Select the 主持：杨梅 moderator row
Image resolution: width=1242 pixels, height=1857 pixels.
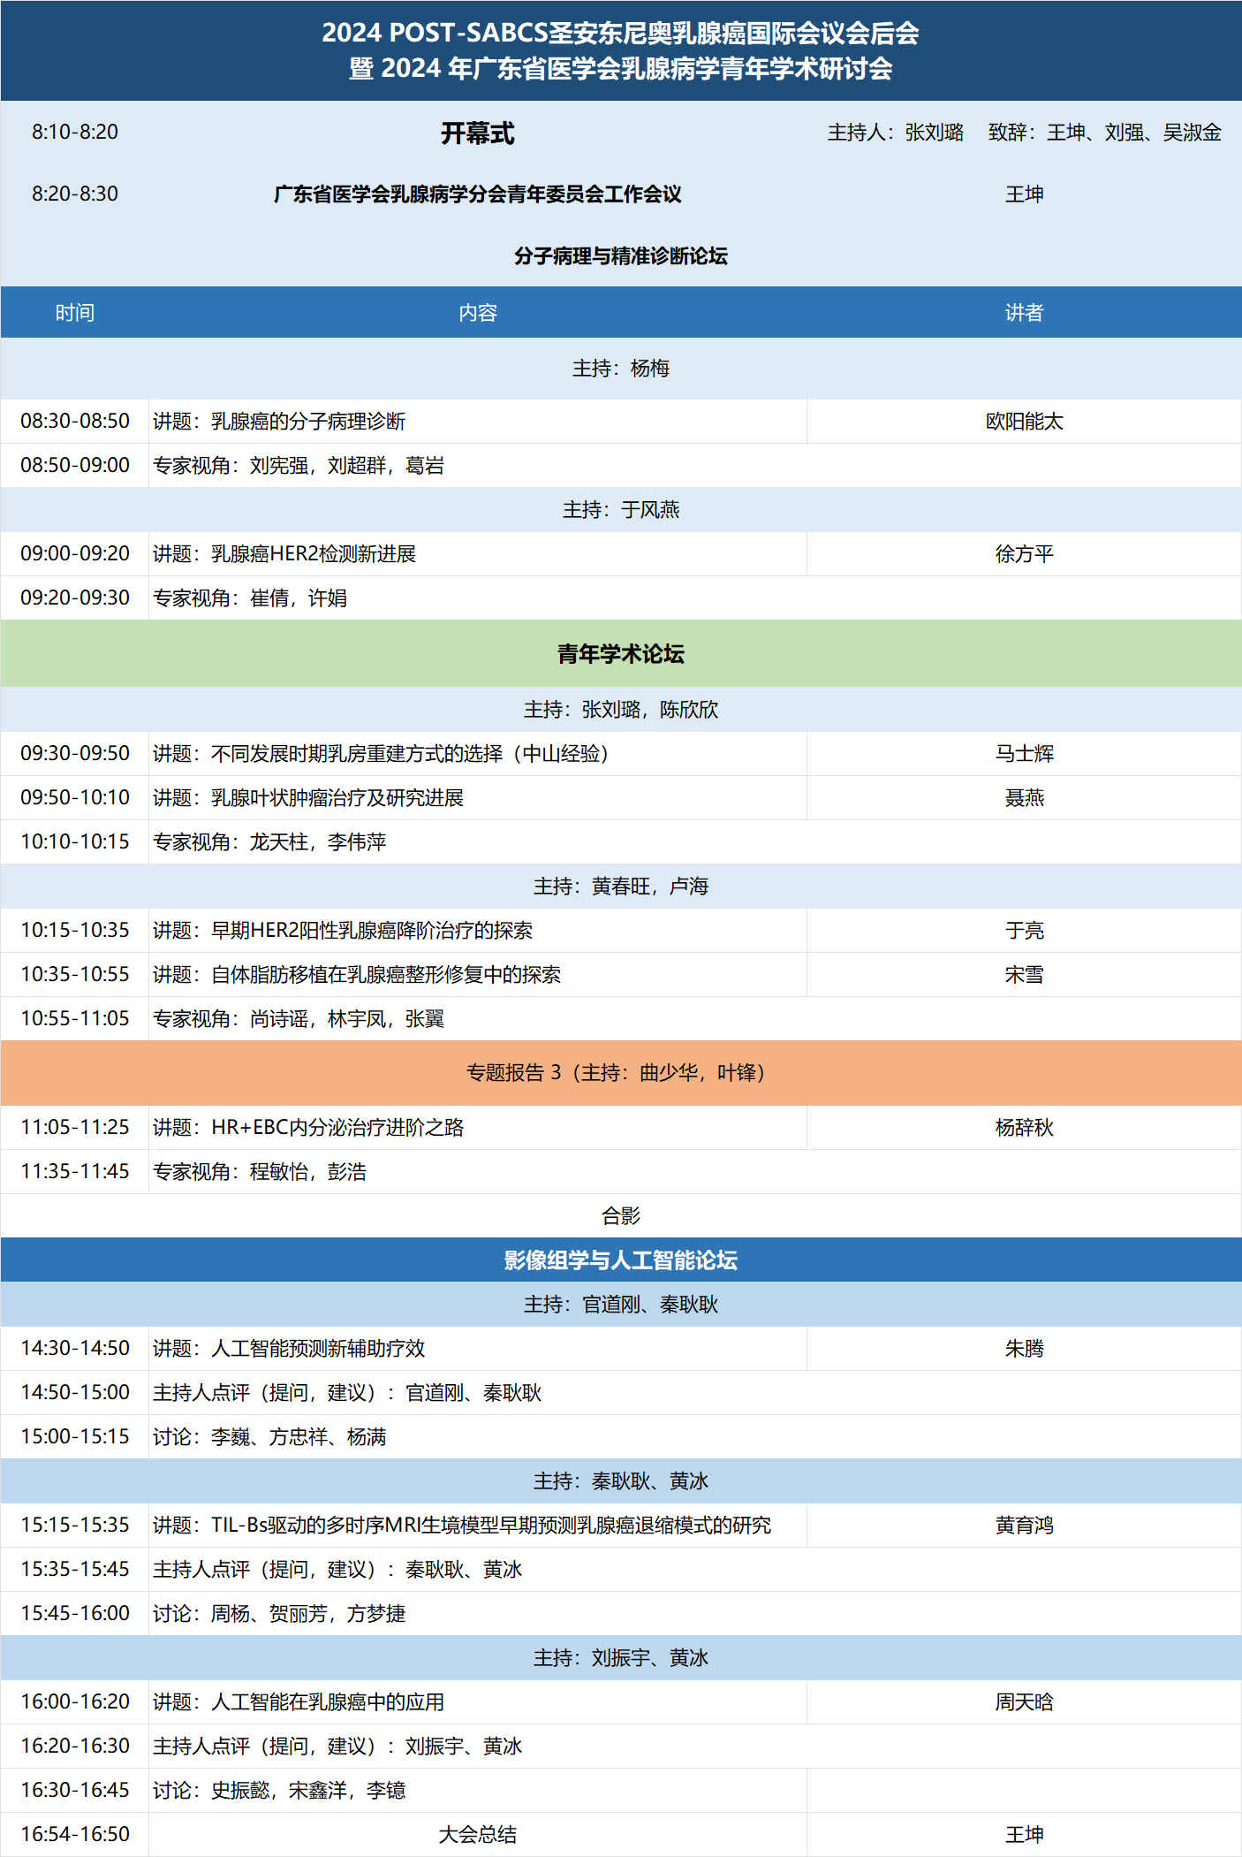coord(620,369)
